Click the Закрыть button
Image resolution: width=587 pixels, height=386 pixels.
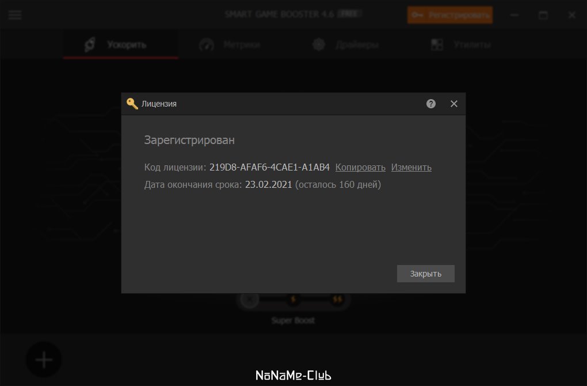point(426,274)
